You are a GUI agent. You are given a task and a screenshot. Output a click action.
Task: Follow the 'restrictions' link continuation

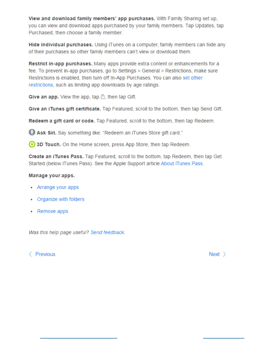click(x=41, y=85)
